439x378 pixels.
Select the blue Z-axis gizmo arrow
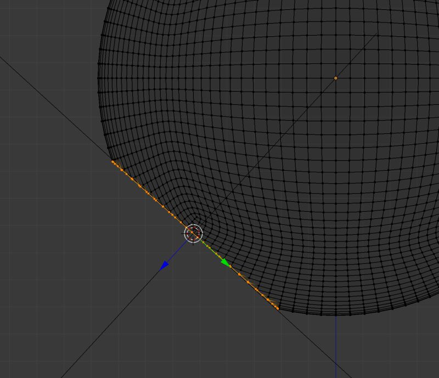point(165,265)
